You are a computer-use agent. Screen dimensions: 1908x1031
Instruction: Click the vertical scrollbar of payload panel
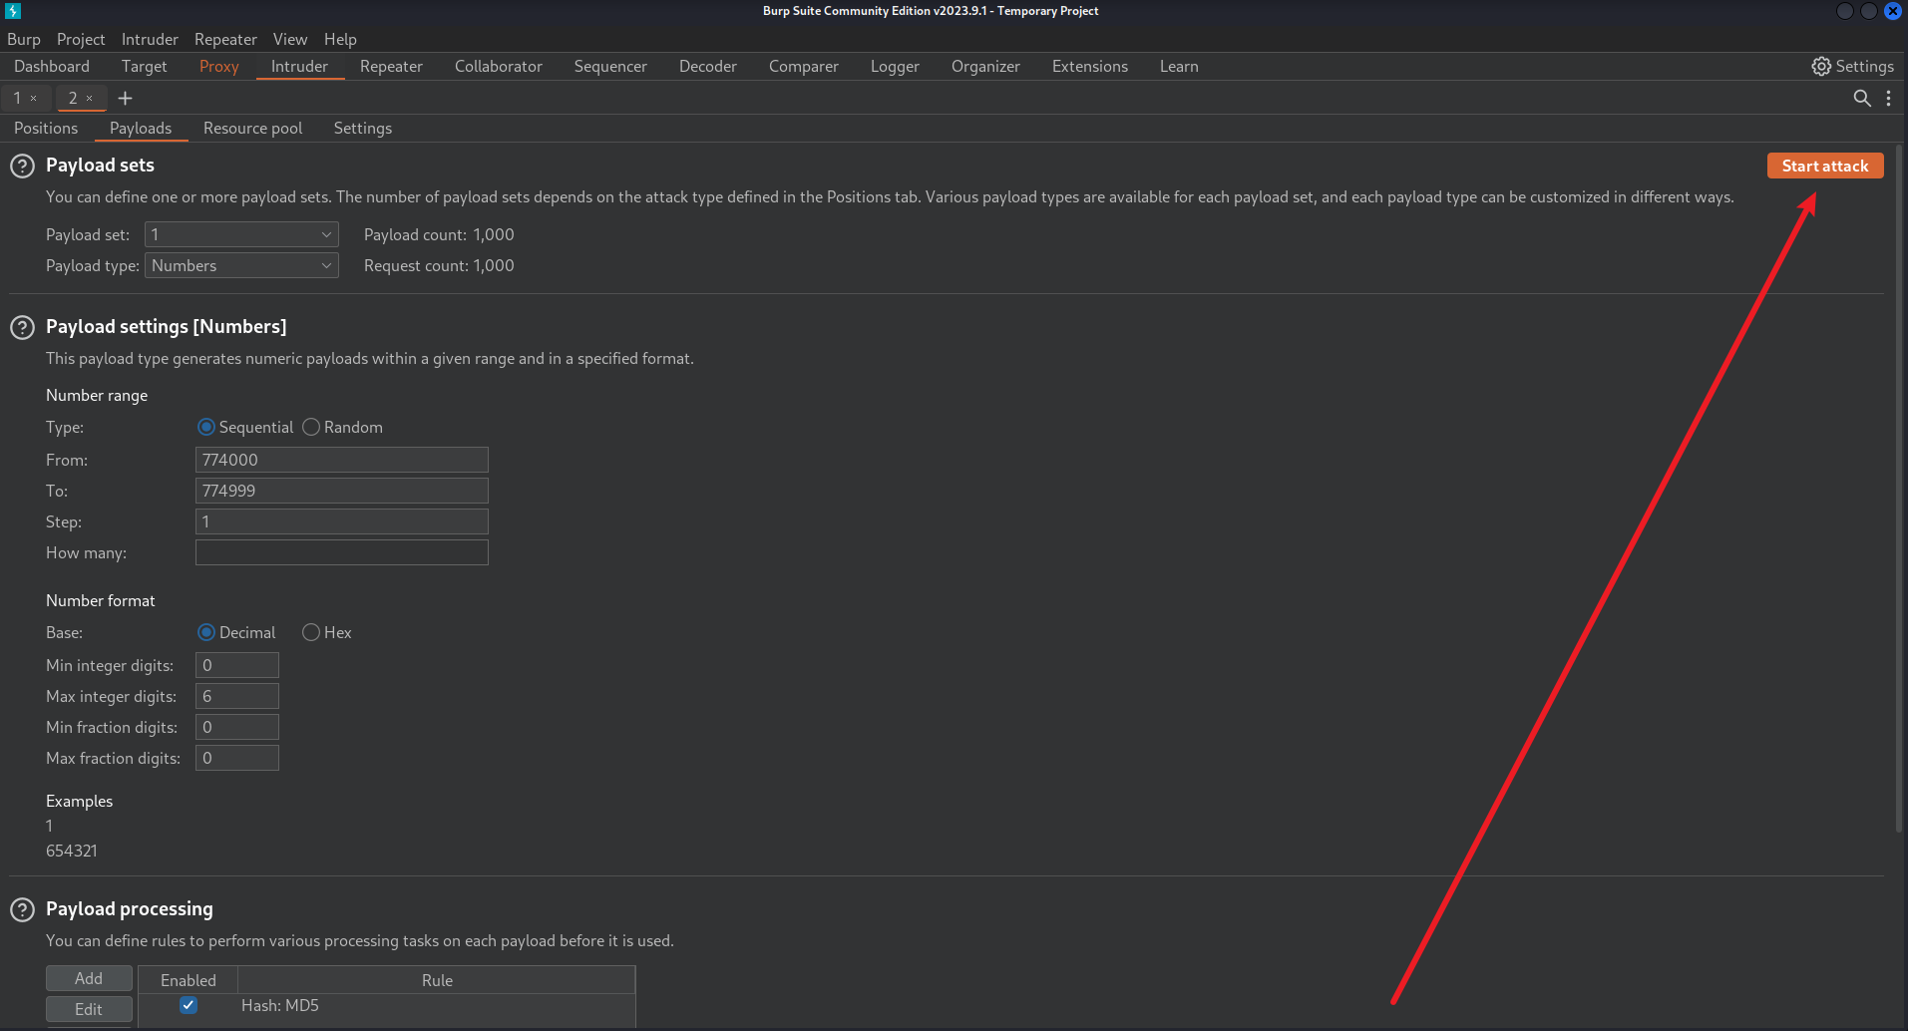1899,489
